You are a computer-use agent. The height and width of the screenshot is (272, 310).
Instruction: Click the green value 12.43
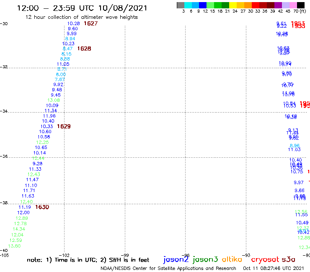34,174
